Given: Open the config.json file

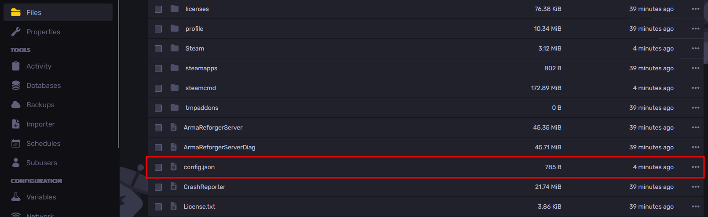Looking at the screenshot, I should [199, 167].
